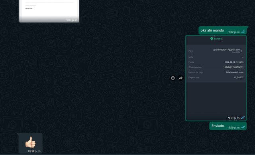The image size is (255, 155).
Task: Select the "Enviado" message text
Action: 218,126
